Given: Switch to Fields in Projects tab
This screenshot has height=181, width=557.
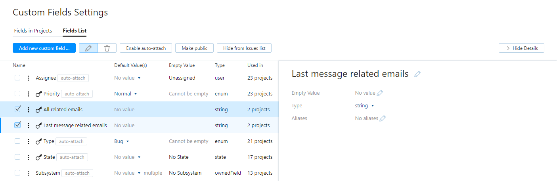Looking at the screenshot, I should (33, 30).
